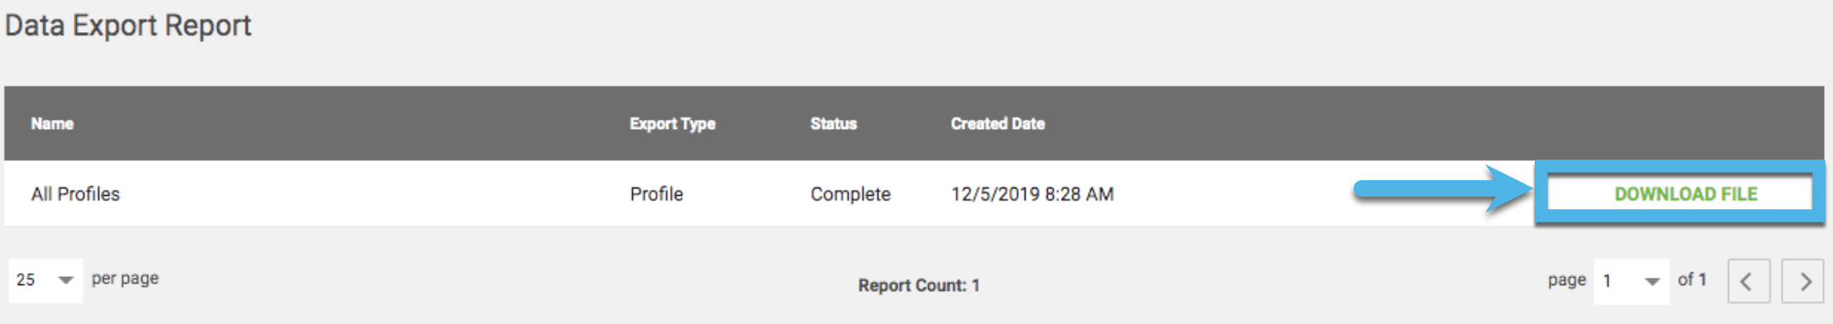Click the blue arrow pointing to download
Viewport: 1833px width, 324px height.
(x=1443, y=190)
